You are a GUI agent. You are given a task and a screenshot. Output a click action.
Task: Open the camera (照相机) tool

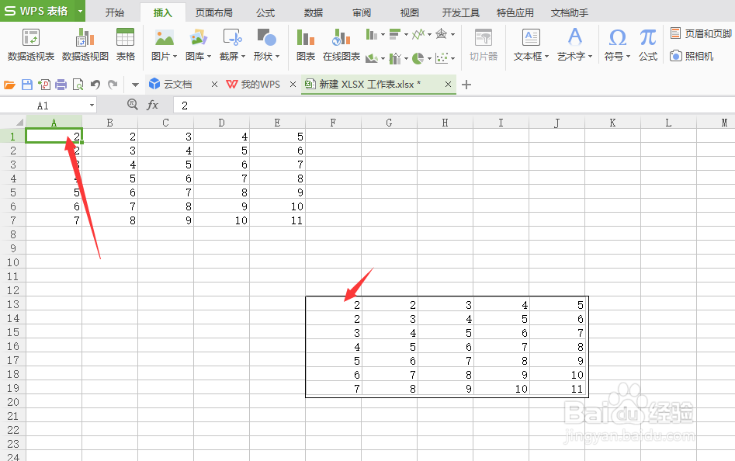(x=692, y=56)
